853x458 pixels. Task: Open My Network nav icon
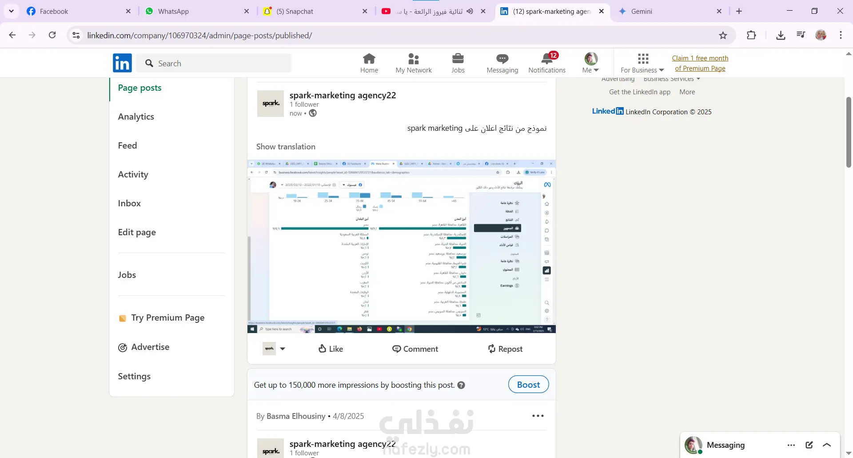(x=414, y=63)
